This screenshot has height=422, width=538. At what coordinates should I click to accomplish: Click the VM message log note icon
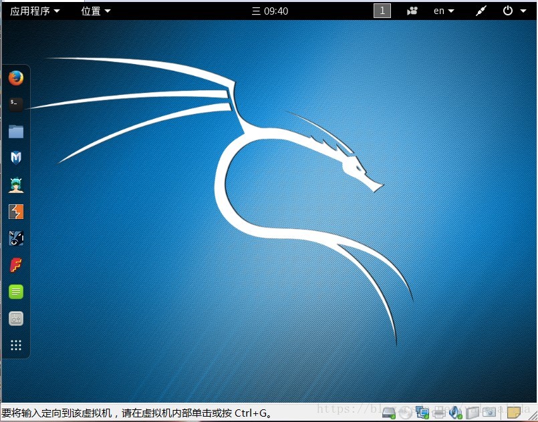[514, 413]
